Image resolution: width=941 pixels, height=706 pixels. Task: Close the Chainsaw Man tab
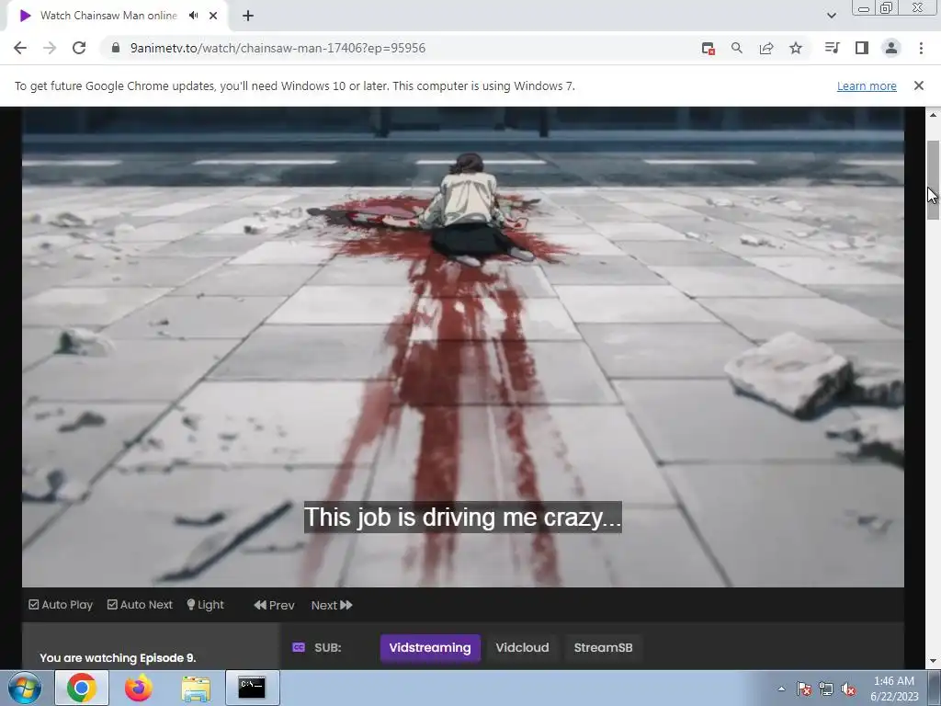coord(213,16)
